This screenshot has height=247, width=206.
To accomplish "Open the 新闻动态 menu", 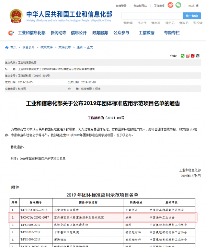I will pyautogui.click(x=58, y=33).
